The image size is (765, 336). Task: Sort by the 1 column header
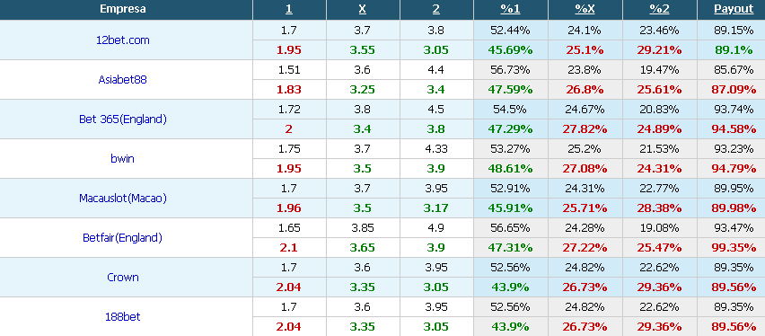(289, 9)
